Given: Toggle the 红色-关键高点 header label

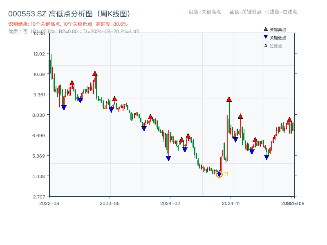Looking at the screenshot, I should pyautogui.click(x=205, y=12).
